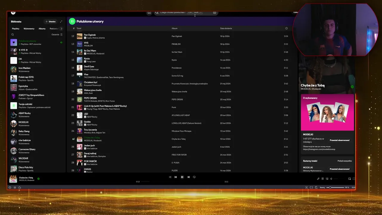Screen dimensions: 382x215
Task: Click green liked checkmark in player bar
Action: (38, 179)
